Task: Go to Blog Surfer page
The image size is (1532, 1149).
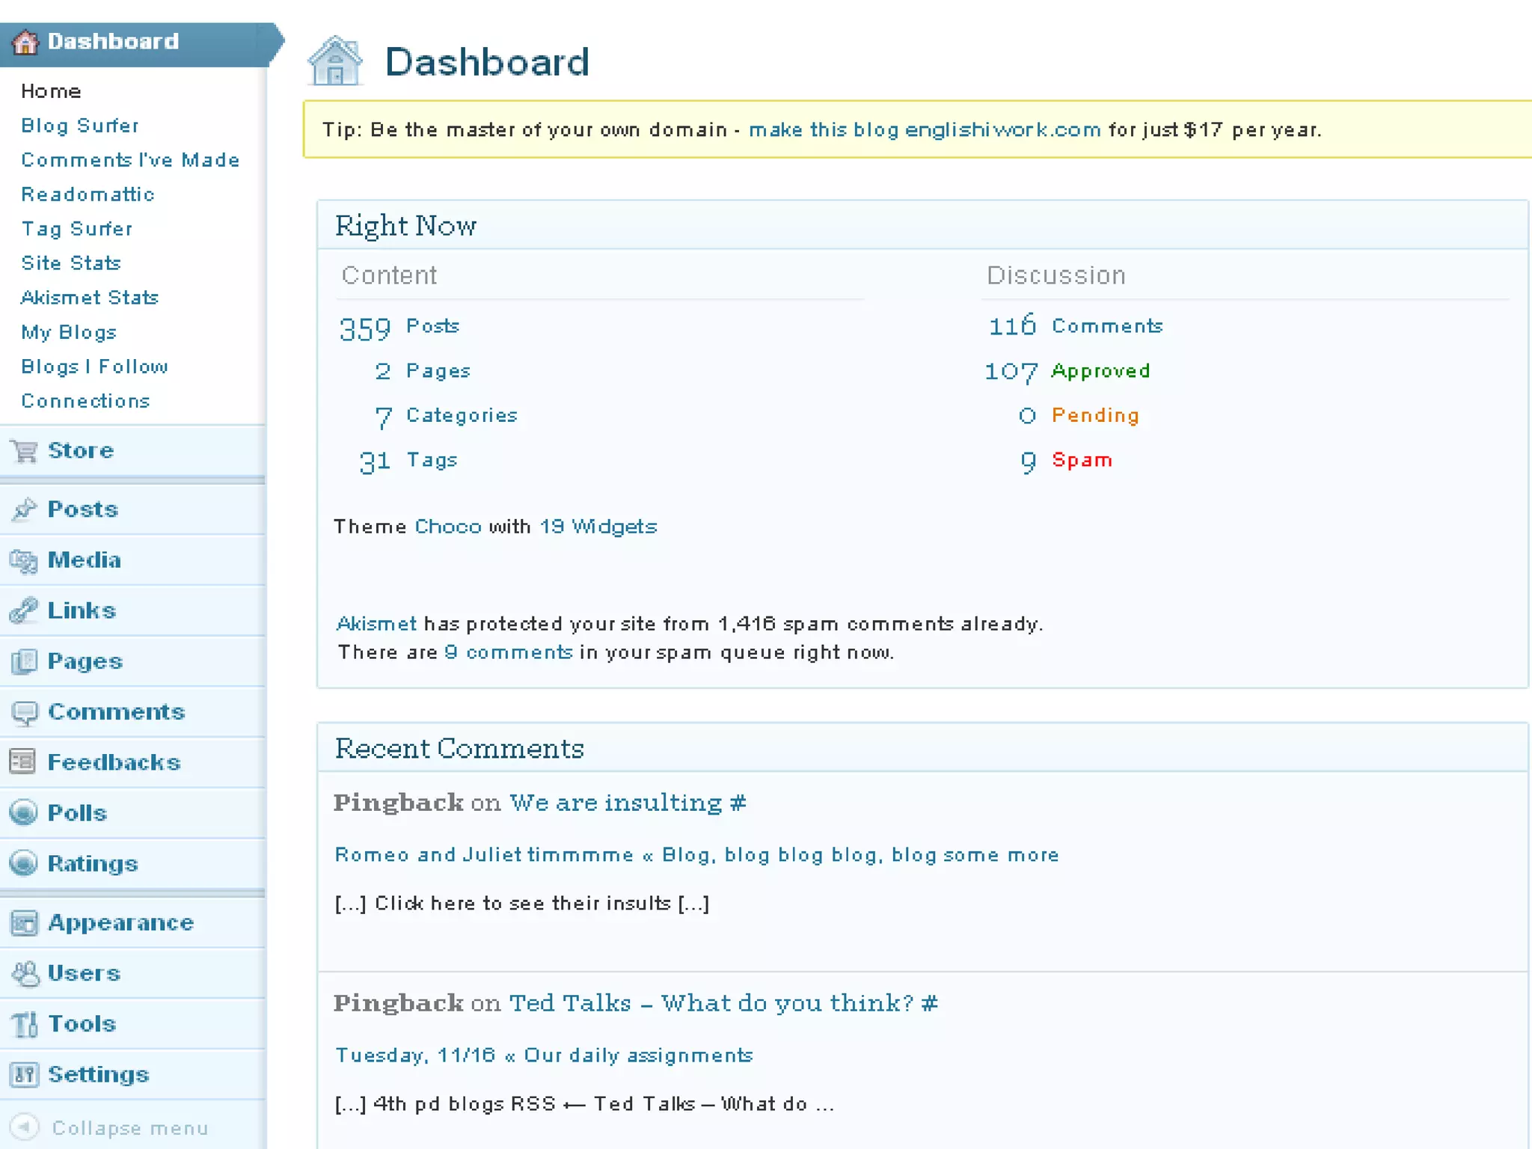Action: click(x=80, y=126)
